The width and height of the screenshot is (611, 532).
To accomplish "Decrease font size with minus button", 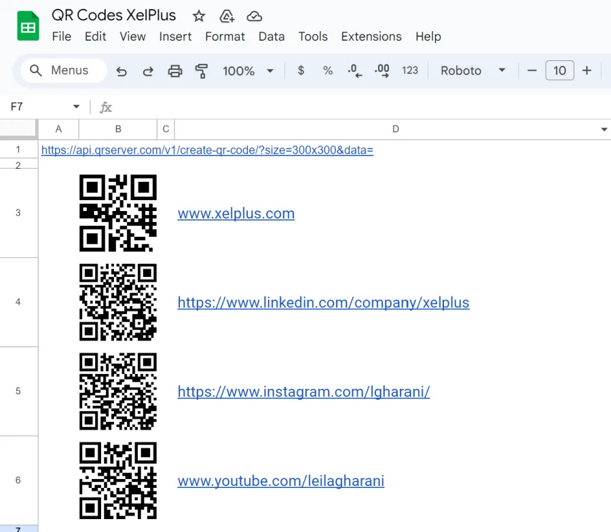I will [532, 71].
